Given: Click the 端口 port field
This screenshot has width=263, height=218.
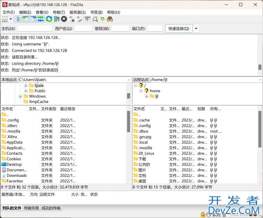Looking at the screenshot, I should (x=155, y=28).
